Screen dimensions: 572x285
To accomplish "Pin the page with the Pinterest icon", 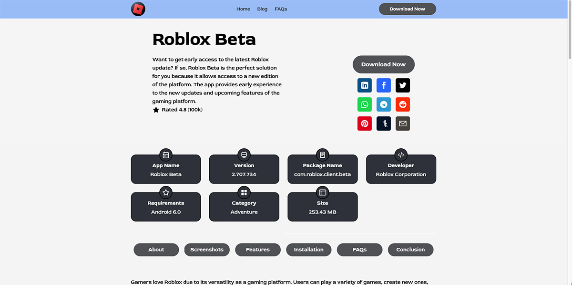I will [364, 123].
